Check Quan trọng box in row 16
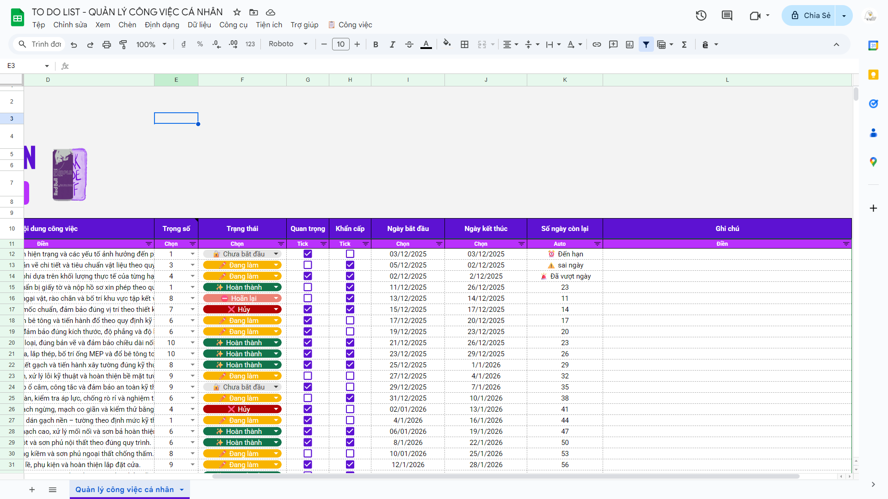 coord(308,298)
